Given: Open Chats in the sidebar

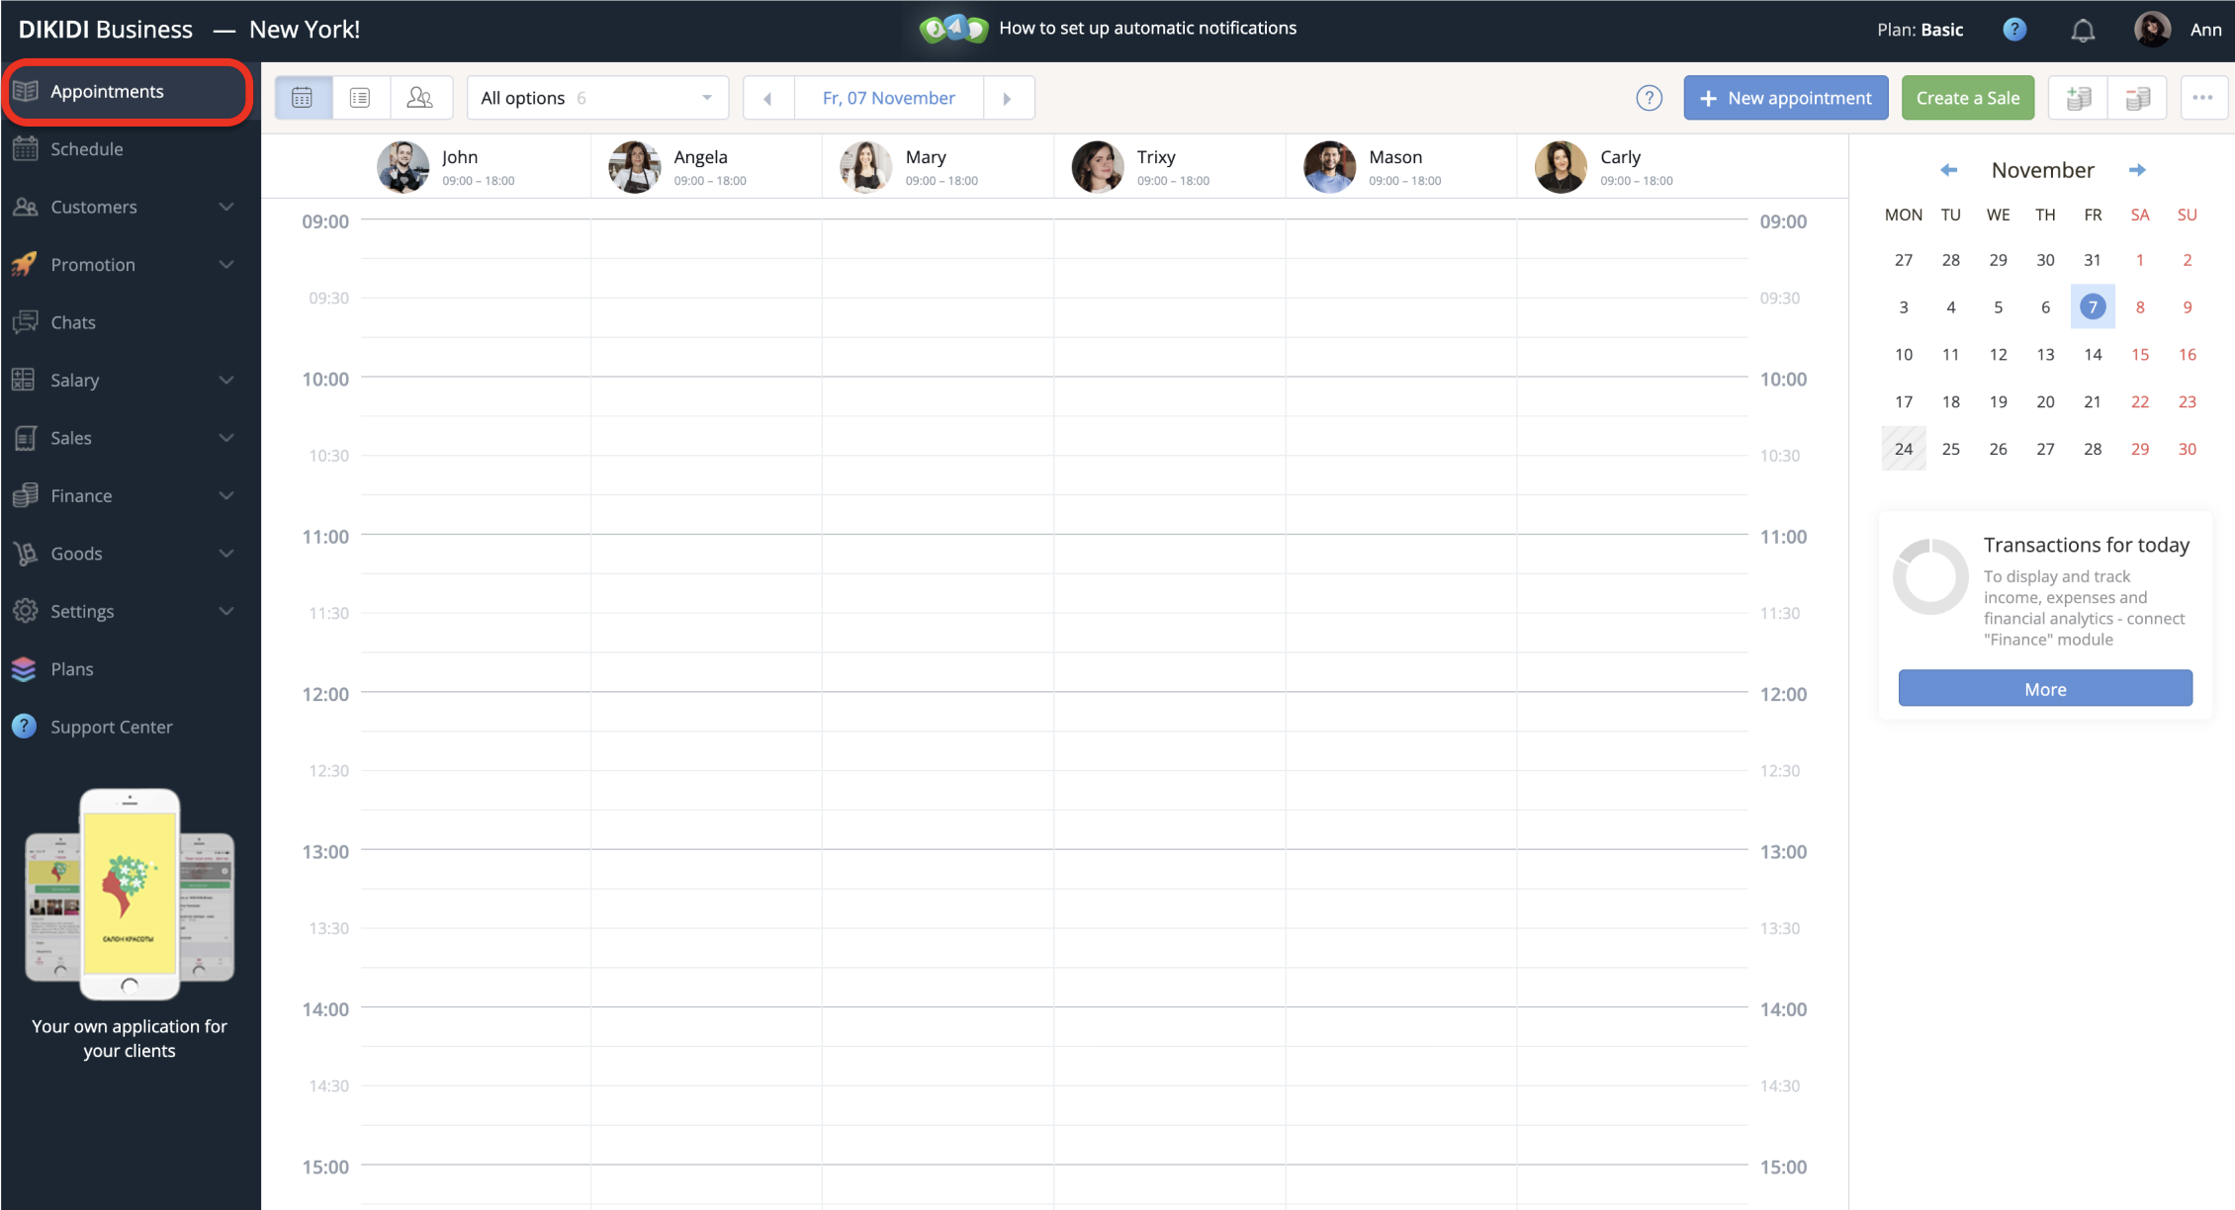Looking at the screenshot, I should [x=73, y=322].
